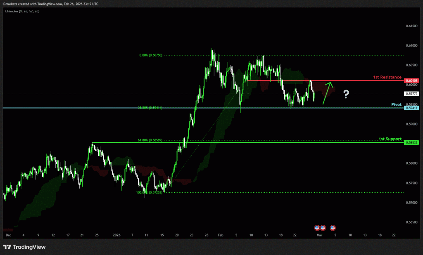
Task: Click the 61.80% (0.58589) Fibonacci label
Action: [150, 140]
